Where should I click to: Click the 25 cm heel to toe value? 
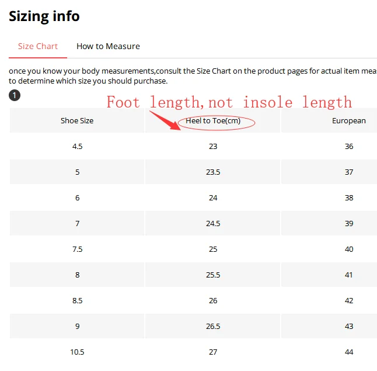point(213,249)
